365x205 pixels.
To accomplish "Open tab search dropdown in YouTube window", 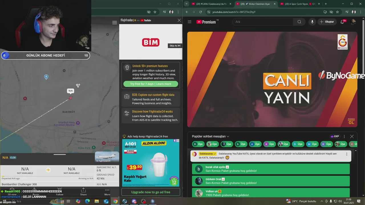I will [x=186, y=4].
